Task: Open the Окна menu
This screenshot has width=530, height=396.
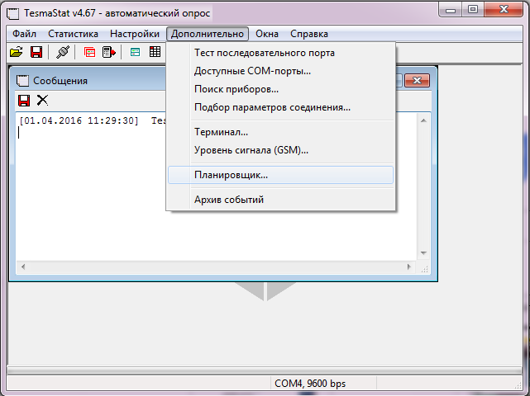Action: coord(267,34)
